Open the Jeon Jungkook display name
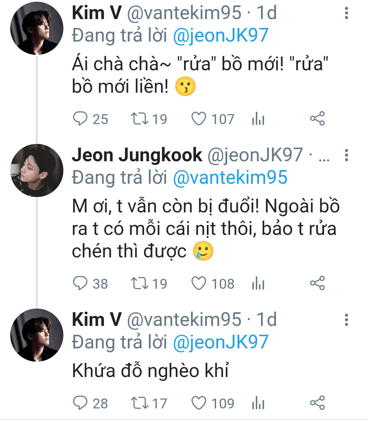The height and width of the screenshot is (421, 368). click(x=137, y=155)
